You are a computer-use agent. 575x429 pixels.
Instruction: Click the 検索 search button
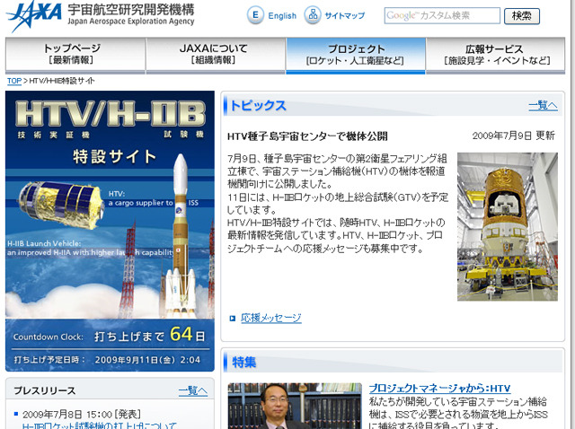522,16
